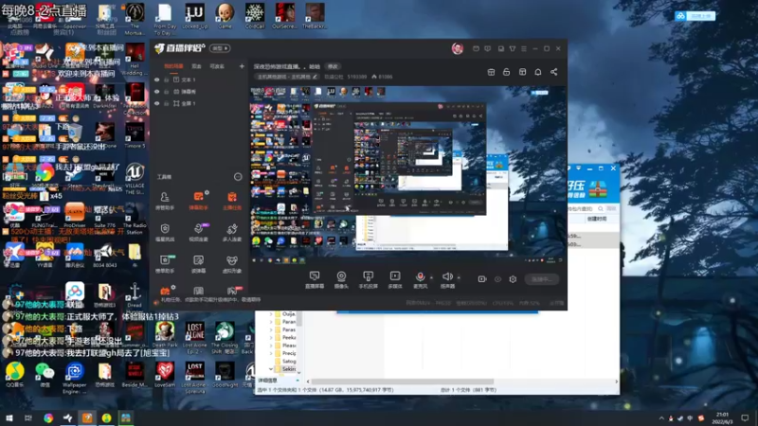
Task: Click the share icon in the stream header
Action: 554,72
